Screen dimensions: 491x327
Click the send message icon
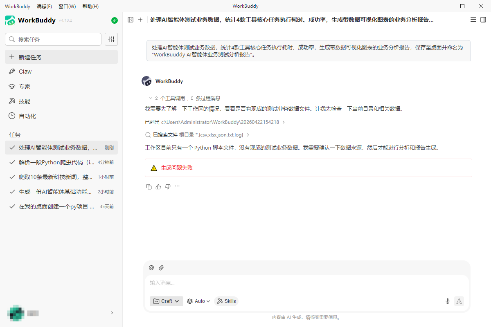pos(459,301)
